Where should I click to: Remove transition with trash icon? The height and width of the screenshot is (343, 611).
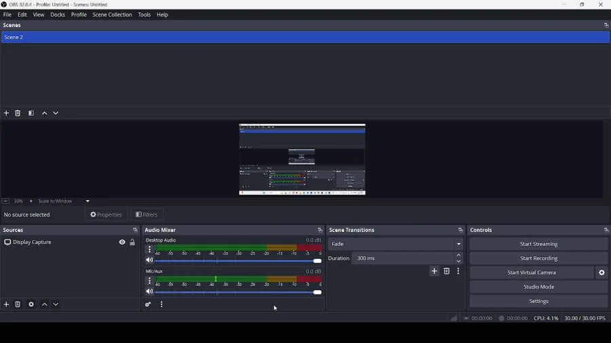[x=447, y=271]
